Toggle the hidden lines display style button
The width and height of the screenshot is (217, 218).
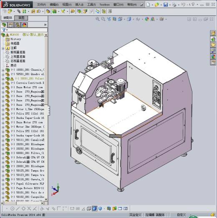89,209
